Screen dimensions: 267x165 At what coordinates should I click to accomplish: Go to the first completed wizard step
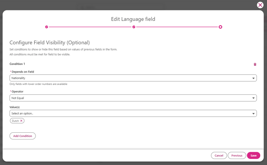47,27
